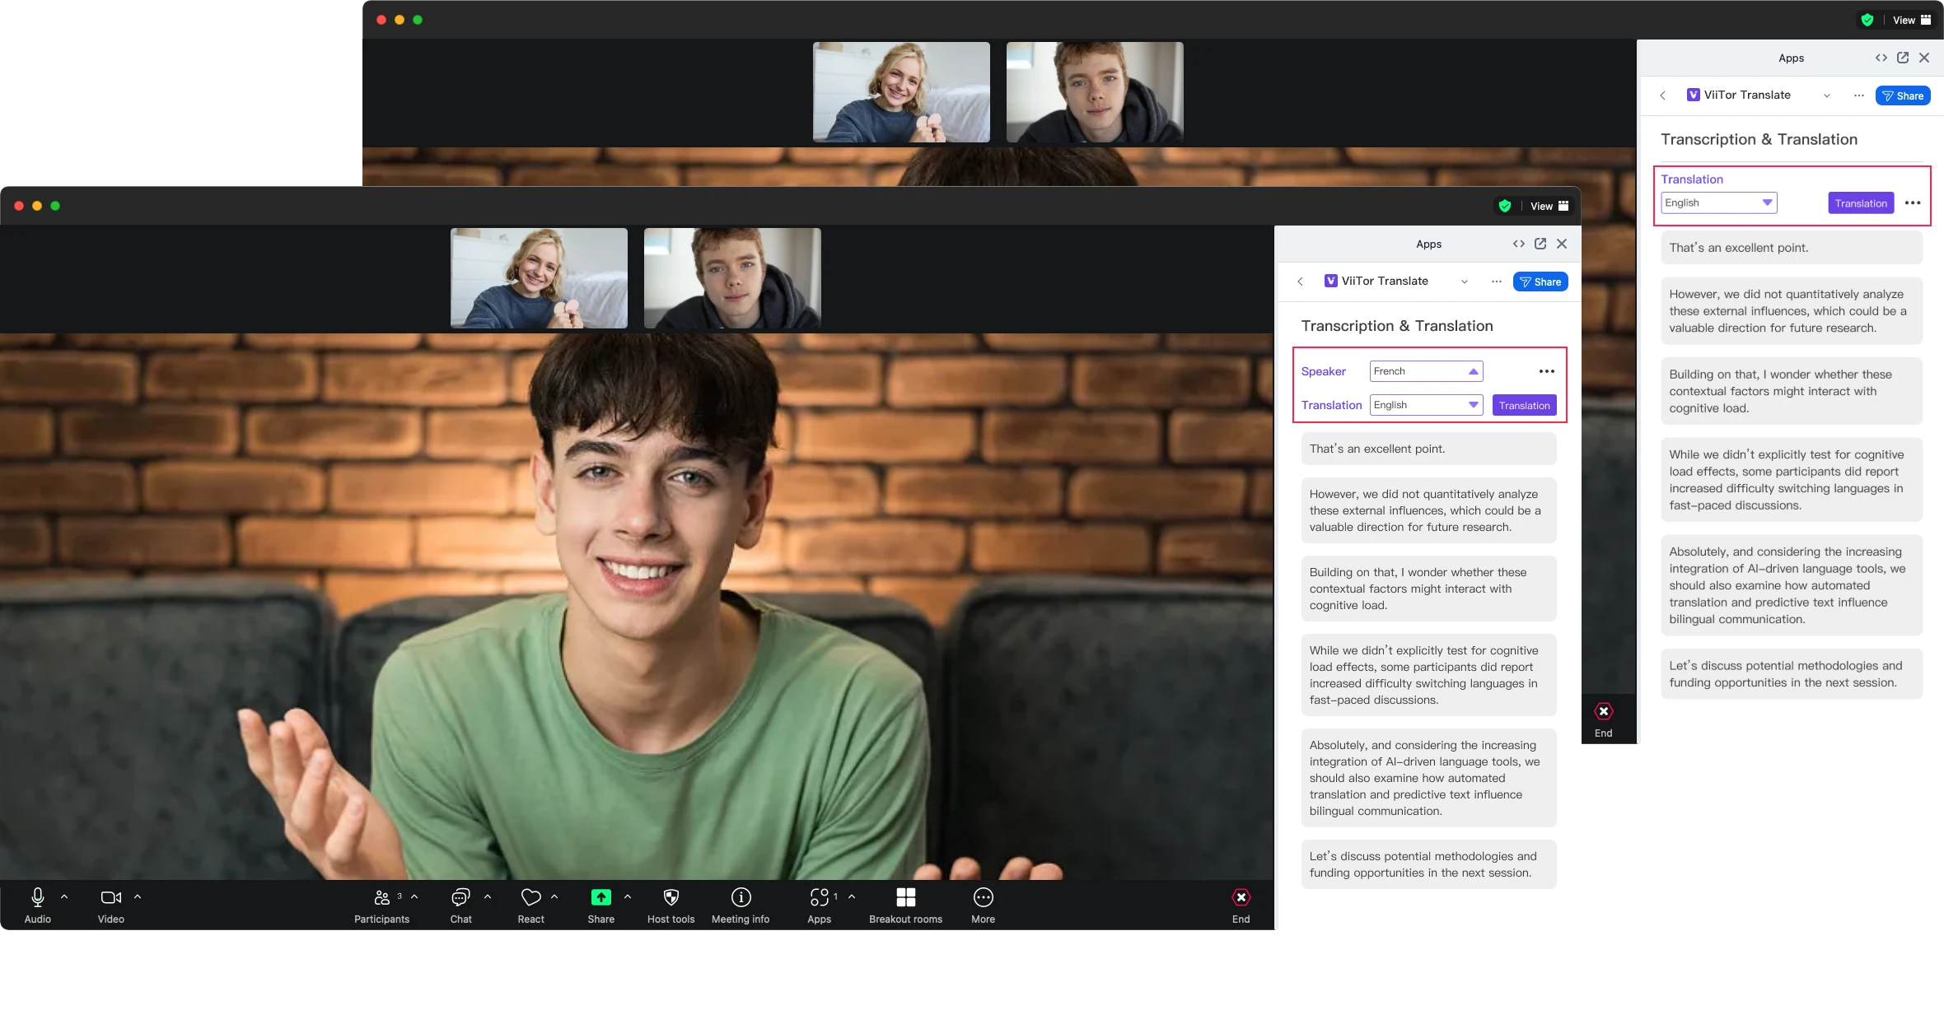Open three-dot menu in Speaker row
The height and width of the screenshot is (1024, 1944).
[1547, 371]
